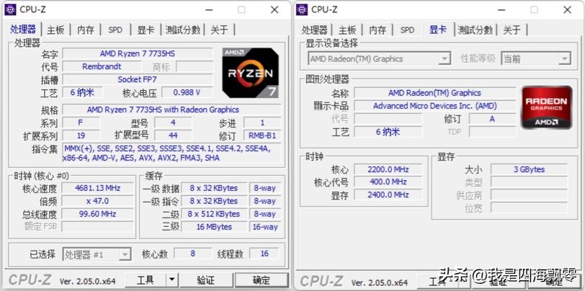The image size is (585, 291).
Task: Click the 16-way L3 associativity value
Action: [x=265, y=227]
